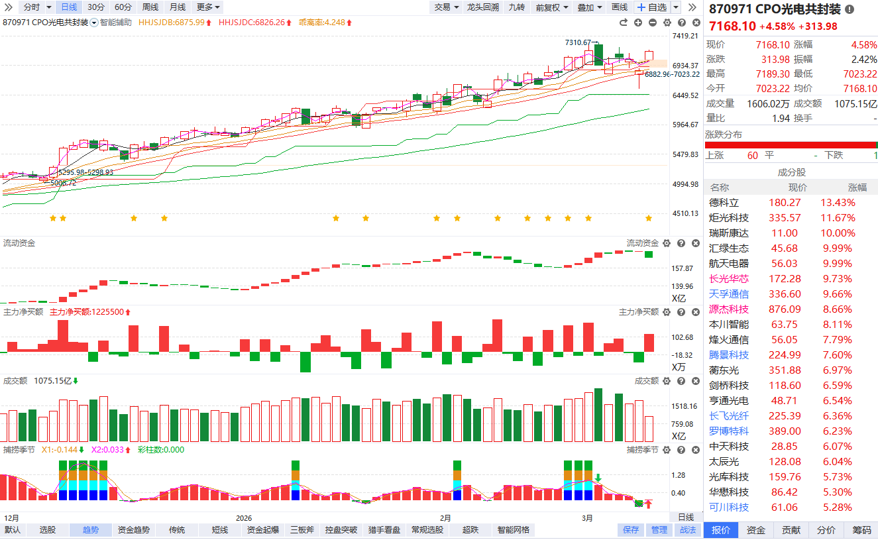Switch chart period to 分时
Screen dimensions: 878x540
(x=30, y=7)
